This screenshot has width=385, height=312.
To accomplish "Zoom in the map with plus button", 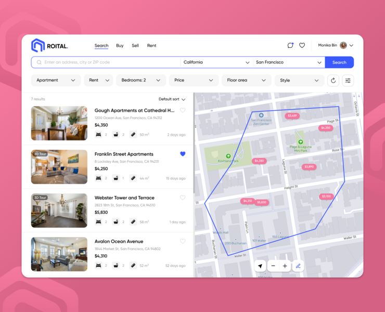I will [285, 266].
